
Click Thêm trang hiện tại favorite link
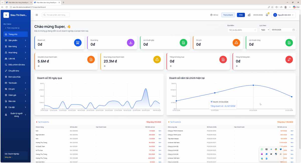pos(12,28)
